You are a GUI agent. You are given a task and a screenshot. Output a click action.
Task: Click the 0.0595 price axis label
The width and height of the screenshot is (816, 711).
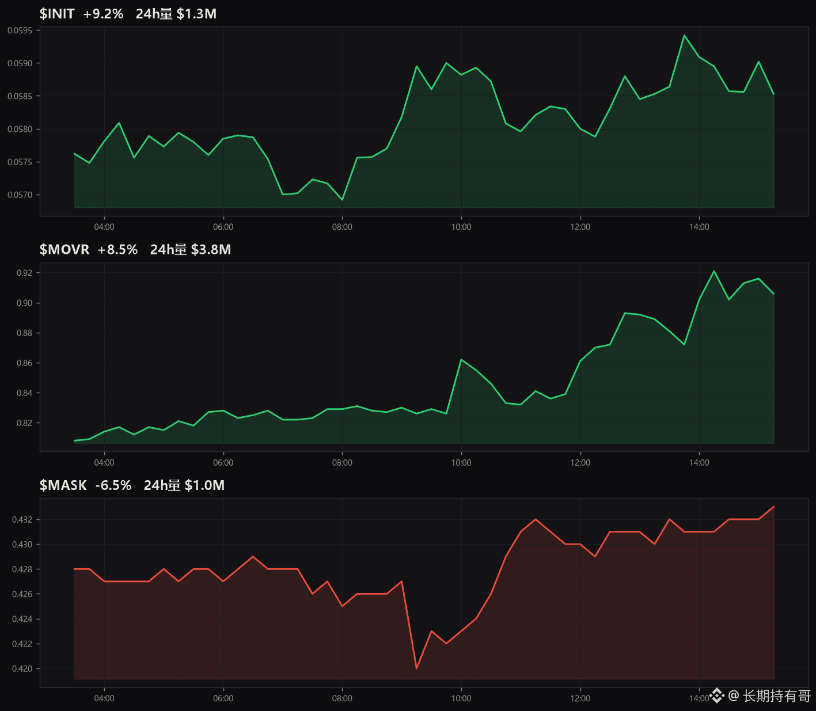[20, 31]
